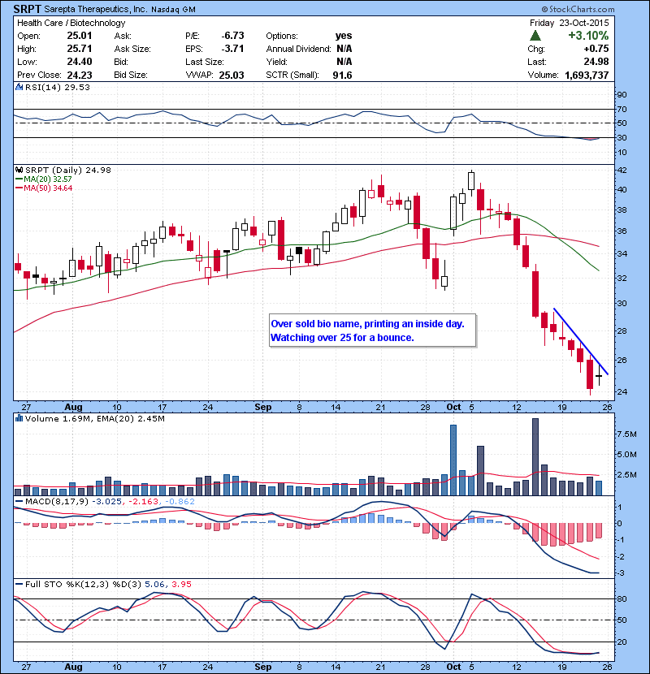Click the MACD axis label -3
This screenshot has width=650, height=674.
click(x=620, y=573)
